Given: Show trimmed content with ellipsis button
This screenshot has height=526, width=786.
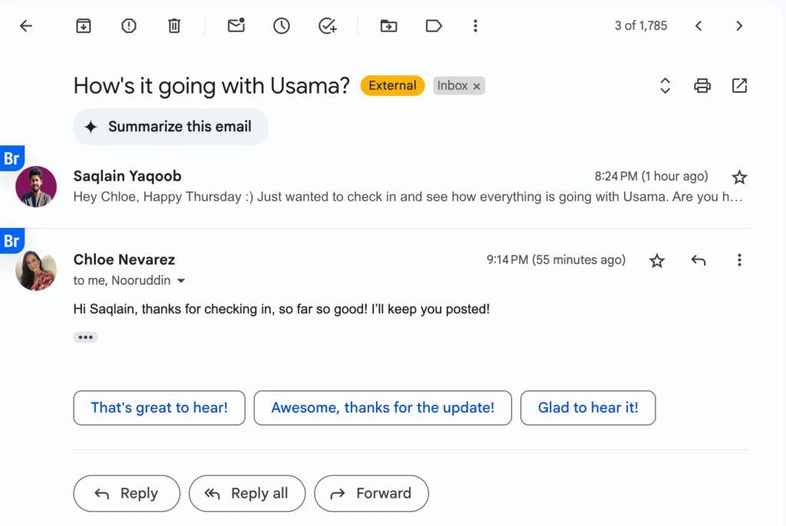Looking at the screenshot, I should click(x=85, y=337).
